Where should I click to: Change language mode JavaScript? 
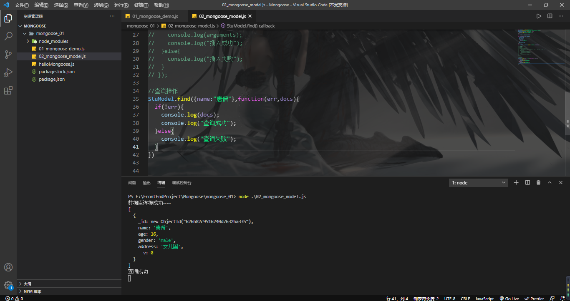[x=484, y=299]
